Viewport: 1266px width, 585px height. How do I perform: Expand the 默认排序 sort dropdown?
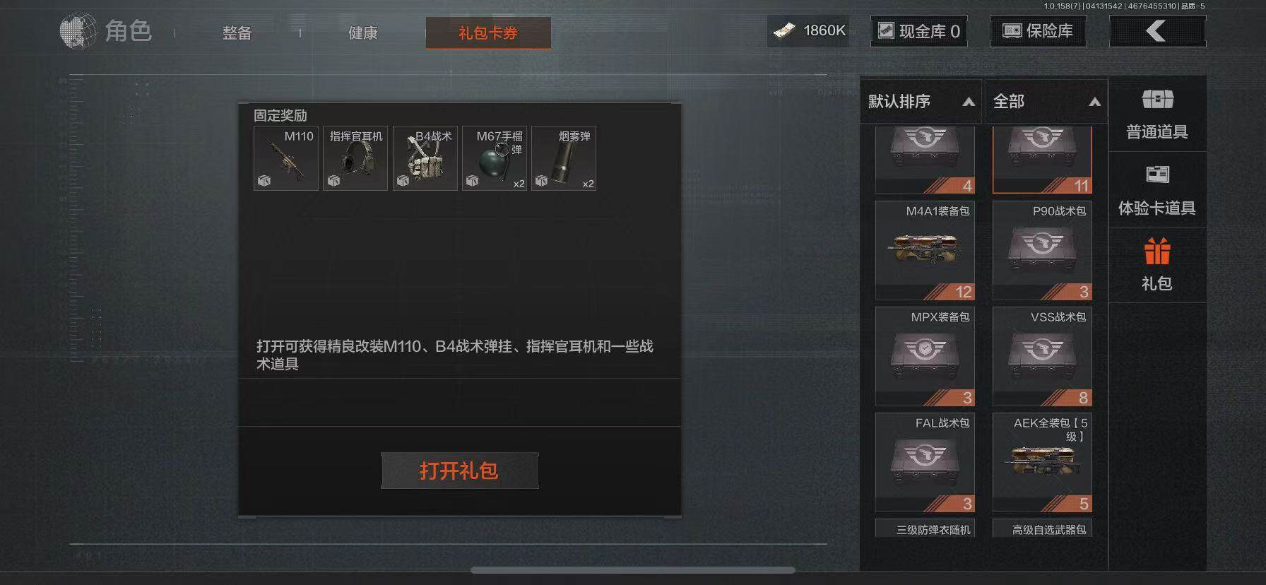point(921,102)
